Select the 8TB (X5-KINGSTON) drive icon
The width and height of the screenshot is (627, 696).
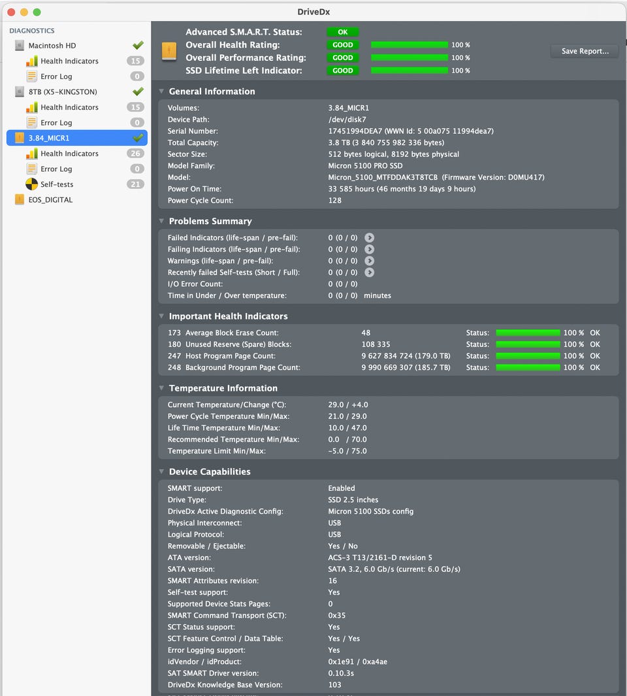pyautogui.click(x=20, y=91)
